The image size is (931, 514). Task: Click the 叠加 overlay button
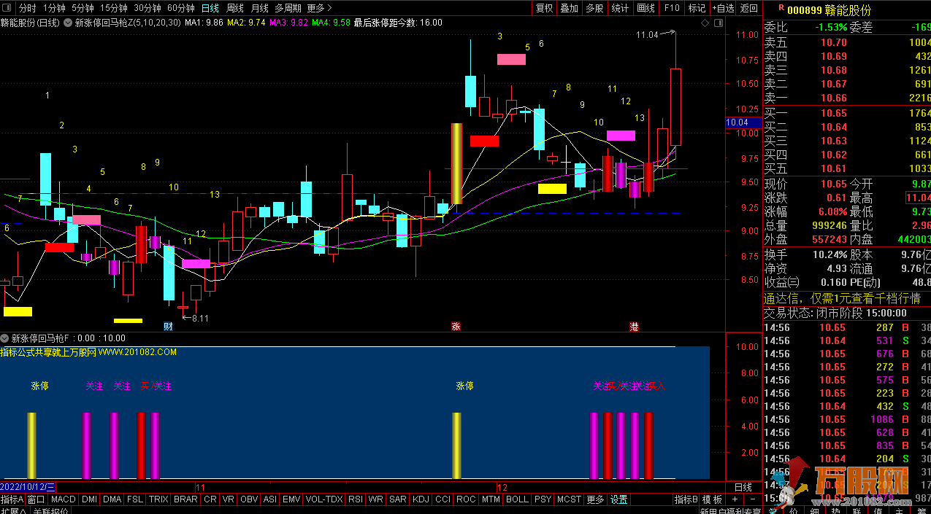(x=570, y=8)
